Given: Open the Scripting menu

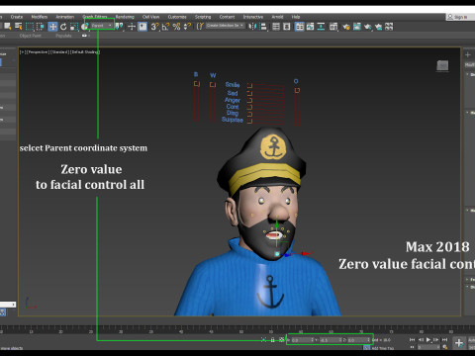Looking at the screenshot, I should (x=203, y=17).
